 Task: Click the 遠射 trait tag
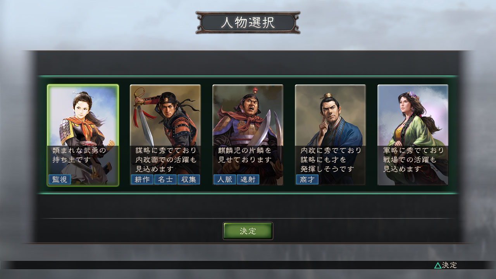(x=248, y=179)
